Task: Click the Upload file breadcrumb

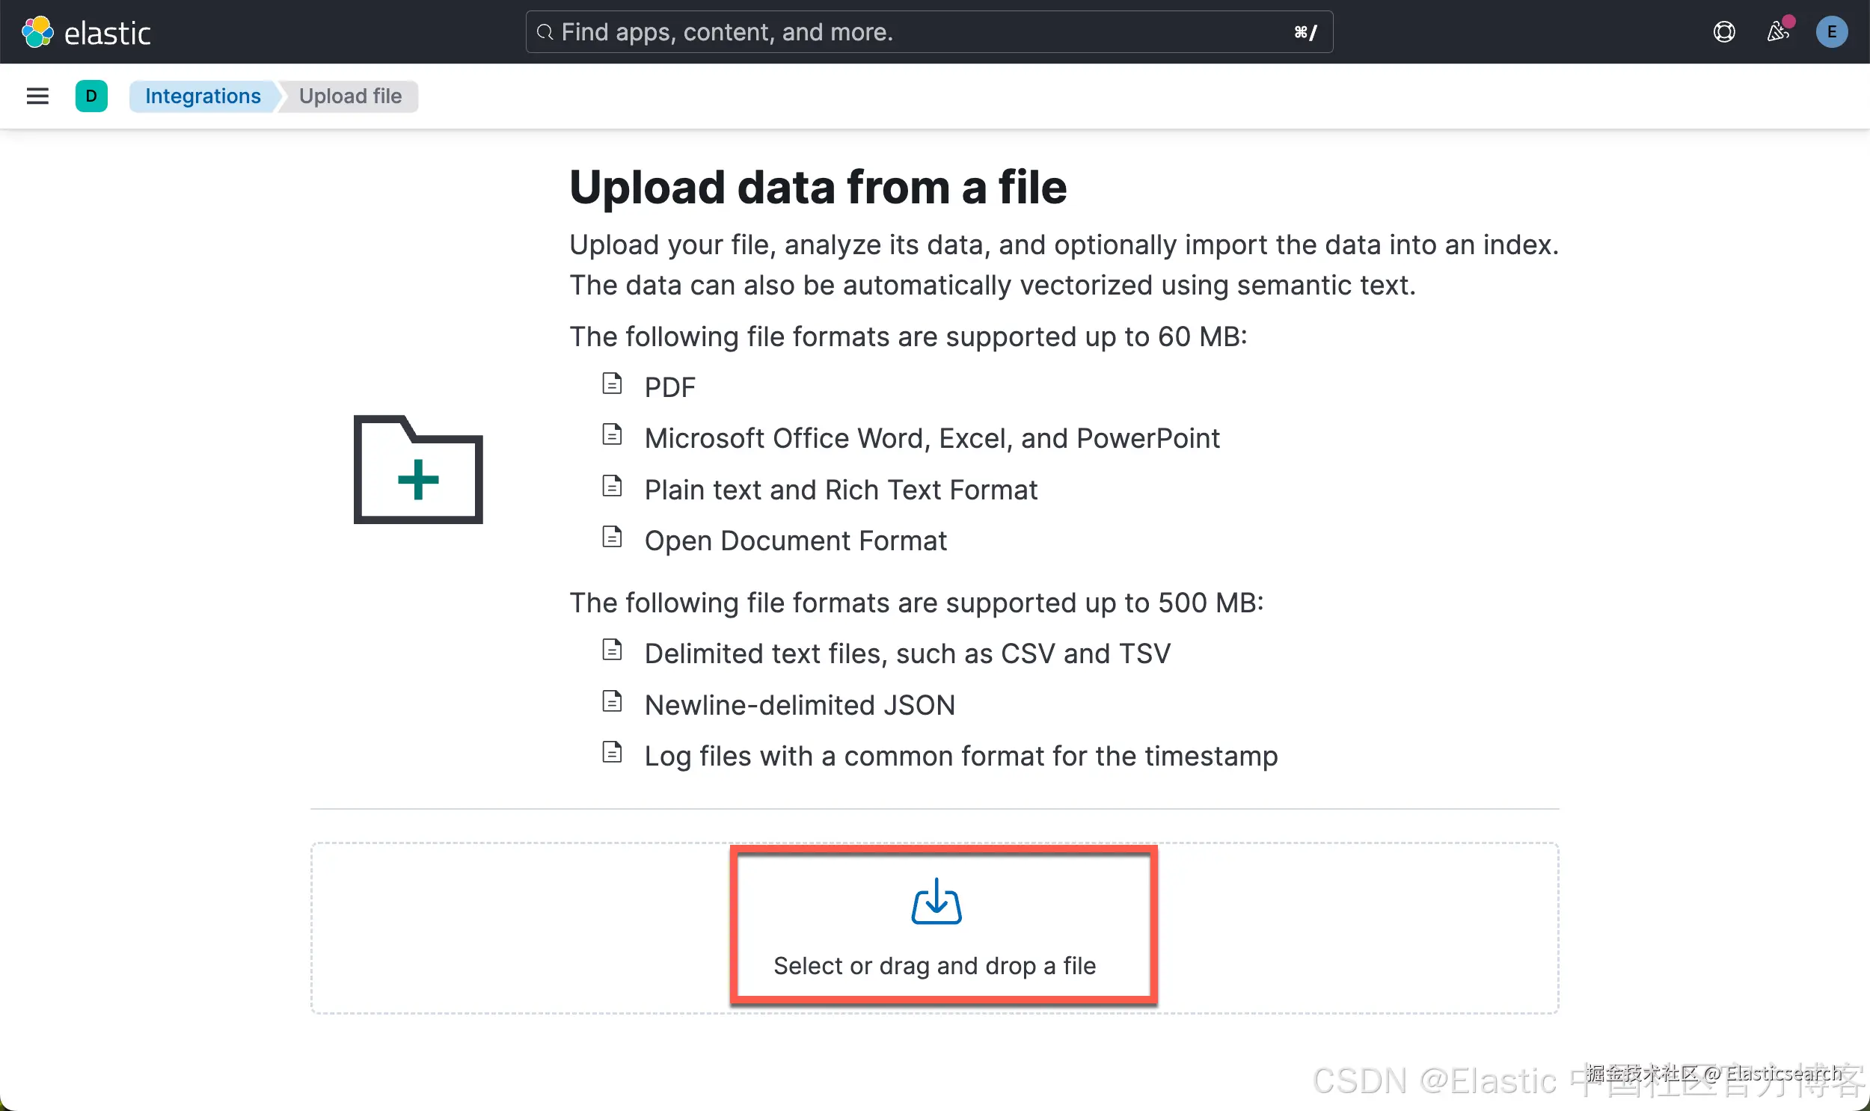Action: 351,96
